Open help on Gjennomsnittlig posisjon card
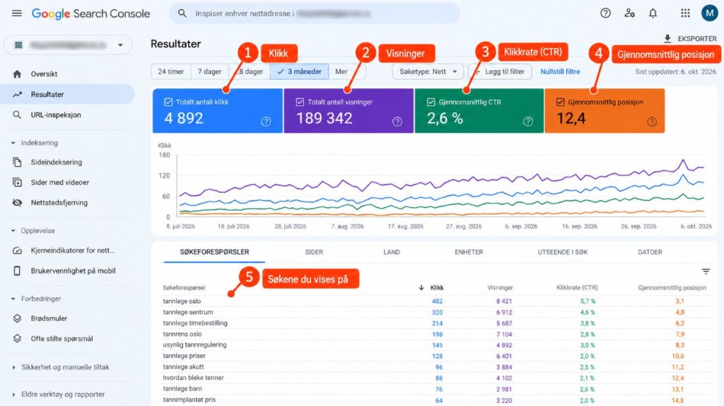724x406 pixels. click(652, 122)
